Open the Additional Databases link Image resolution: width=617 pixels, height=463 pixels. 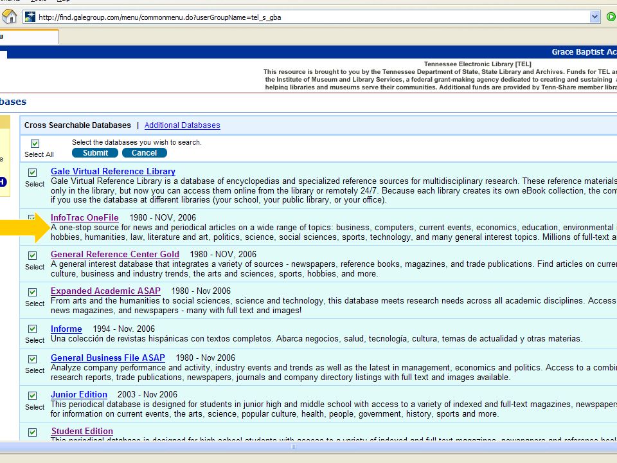(x=182, y=125)
